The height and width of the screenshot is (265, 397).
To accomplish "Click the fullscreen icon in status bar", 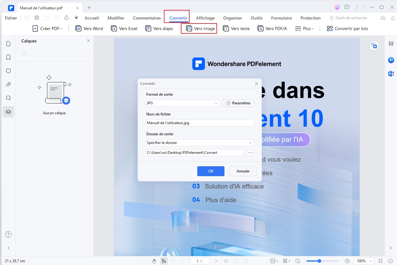I will click(x=381, y=261).
